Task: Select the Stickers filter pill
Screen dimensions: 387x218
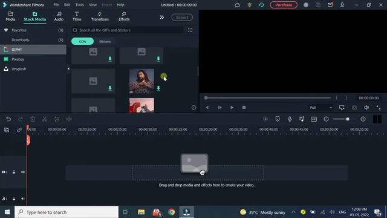Action: tap(105, 42)
